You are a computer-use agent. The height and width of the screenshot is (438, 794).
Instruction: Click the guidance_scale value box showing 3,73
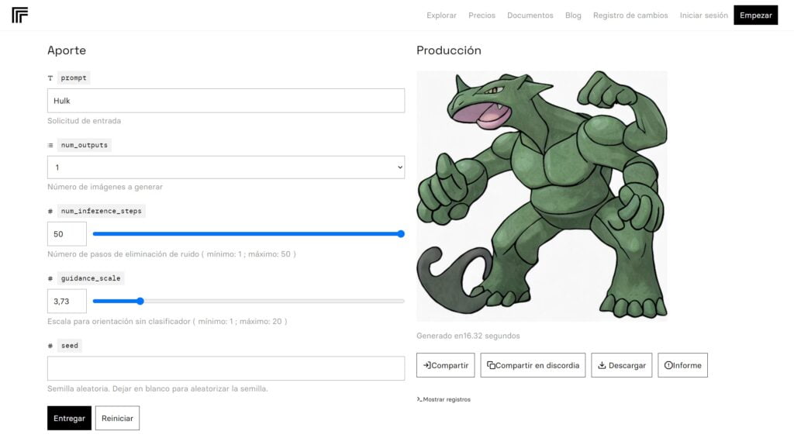67,302
